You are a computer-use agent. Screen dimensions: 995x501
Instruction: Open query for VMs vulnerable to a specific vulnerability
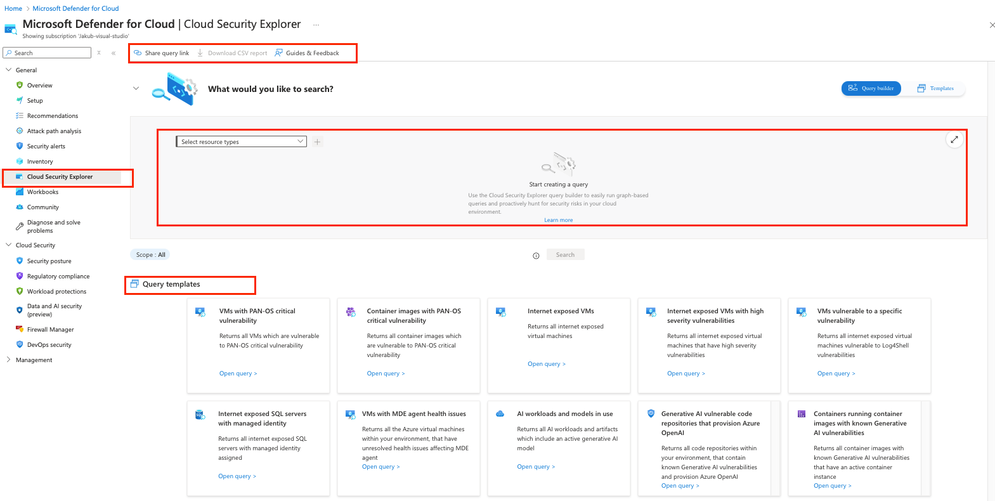pyautogui.click(x=836, y=374)
